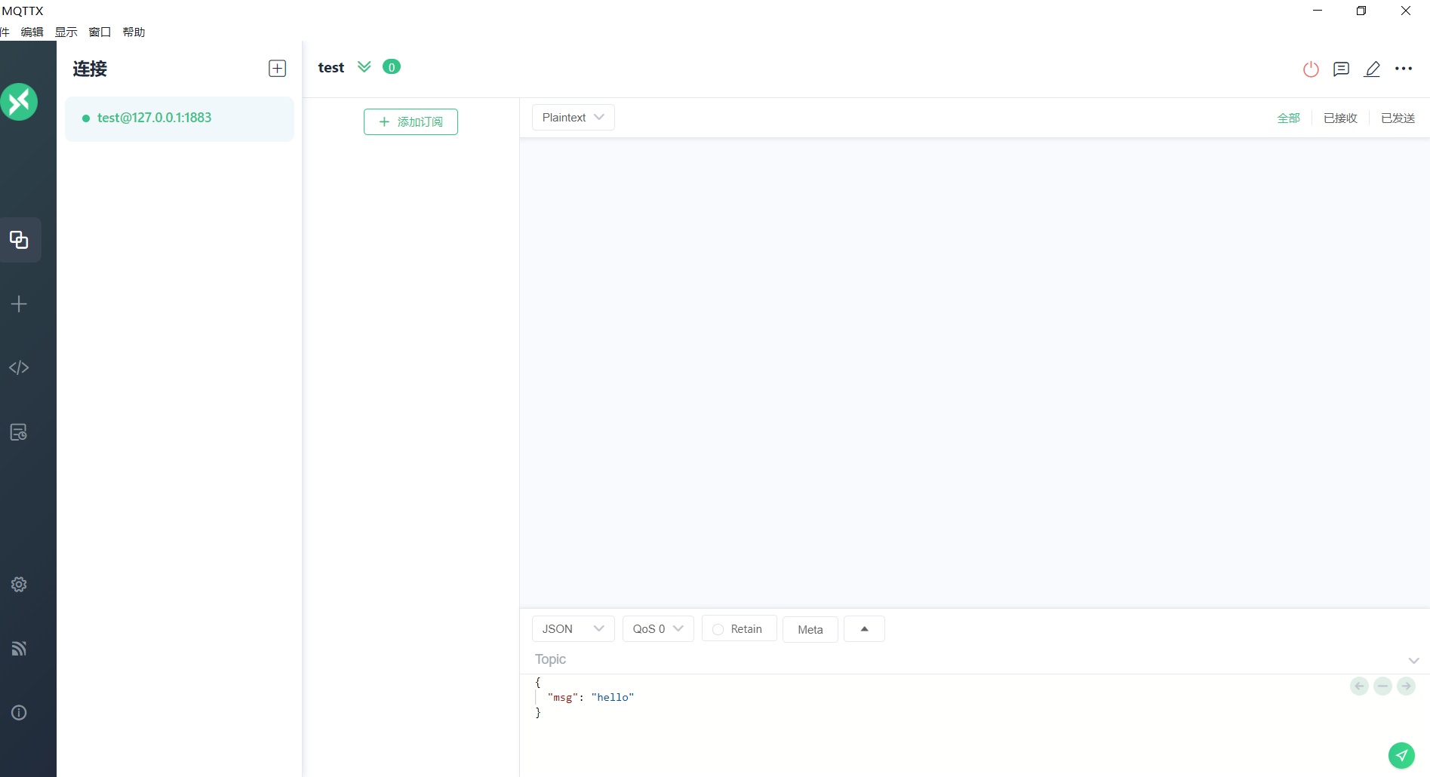Click the test connection title
The image size is (1430, 777).
[331, 67]
